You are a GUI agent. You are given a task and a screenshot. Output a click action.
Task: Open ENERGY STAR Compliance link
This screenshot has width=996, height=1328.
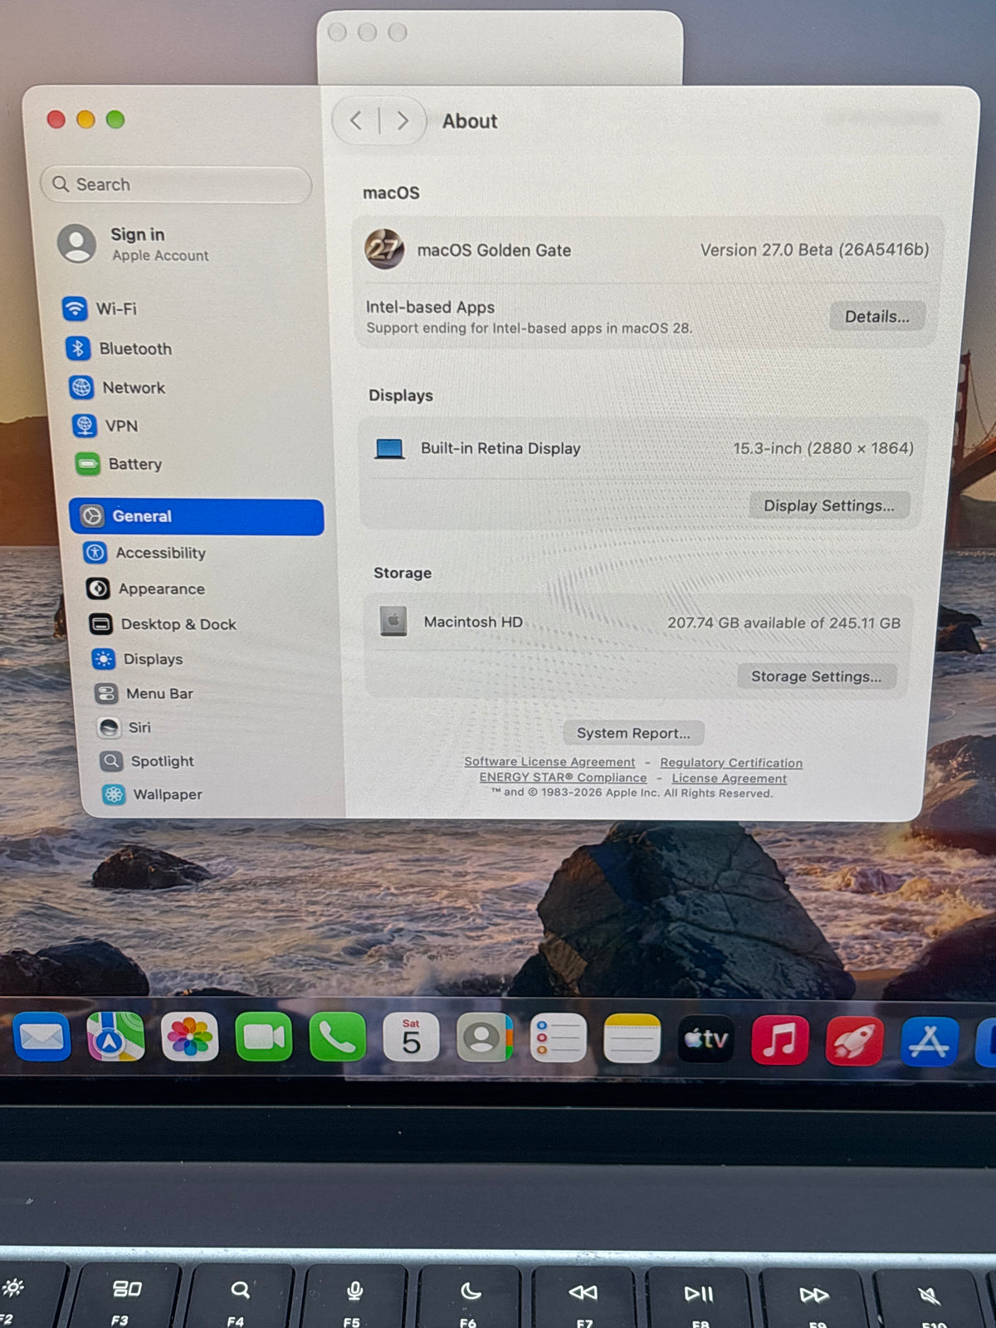click(x=563, y=778)
